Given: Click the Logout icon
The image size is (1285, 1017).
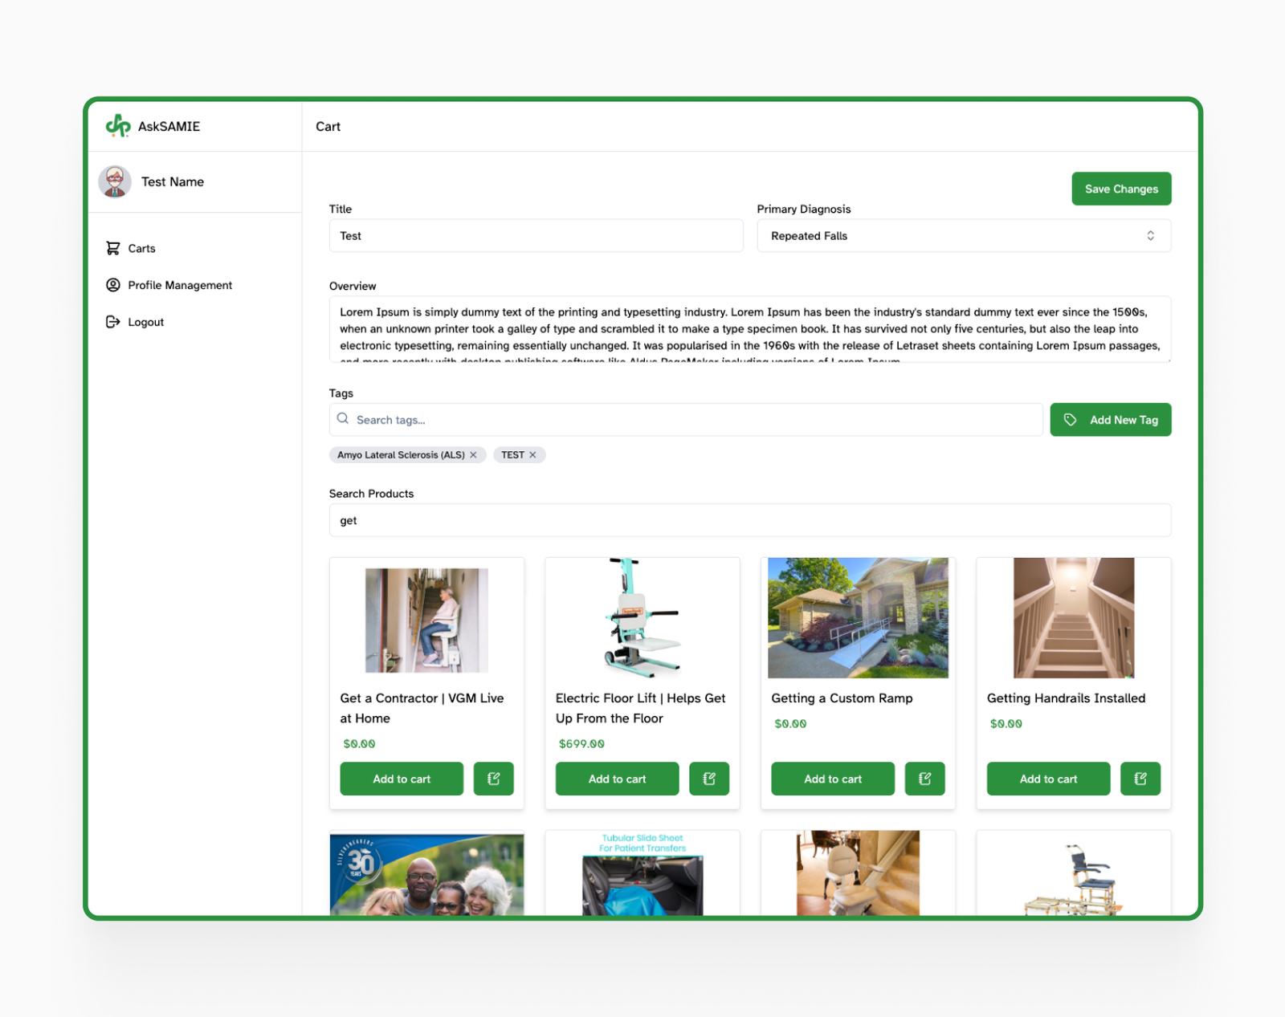Looking at the screenshot, I should tap(112, 321).
